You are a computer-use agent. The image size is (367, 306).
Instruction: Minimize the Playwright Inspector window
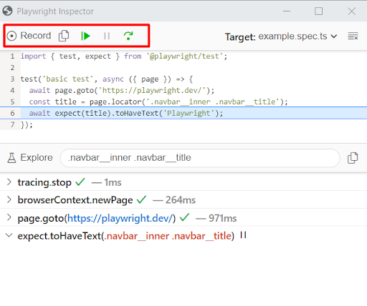287,11
